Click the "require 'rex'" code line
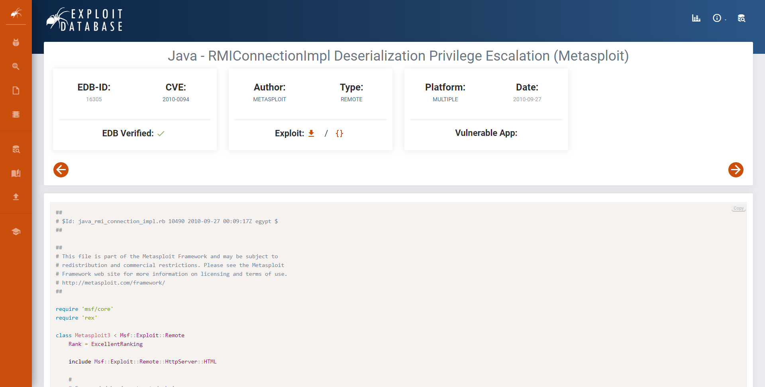 tap(76, 318)
